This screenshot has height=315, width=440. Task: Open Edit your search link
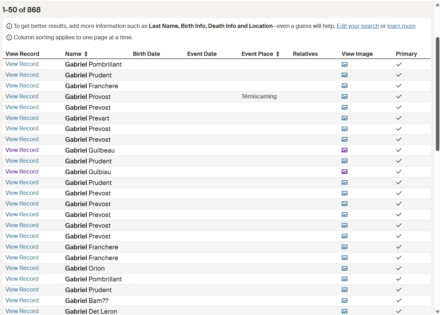(x=358, y=26)
